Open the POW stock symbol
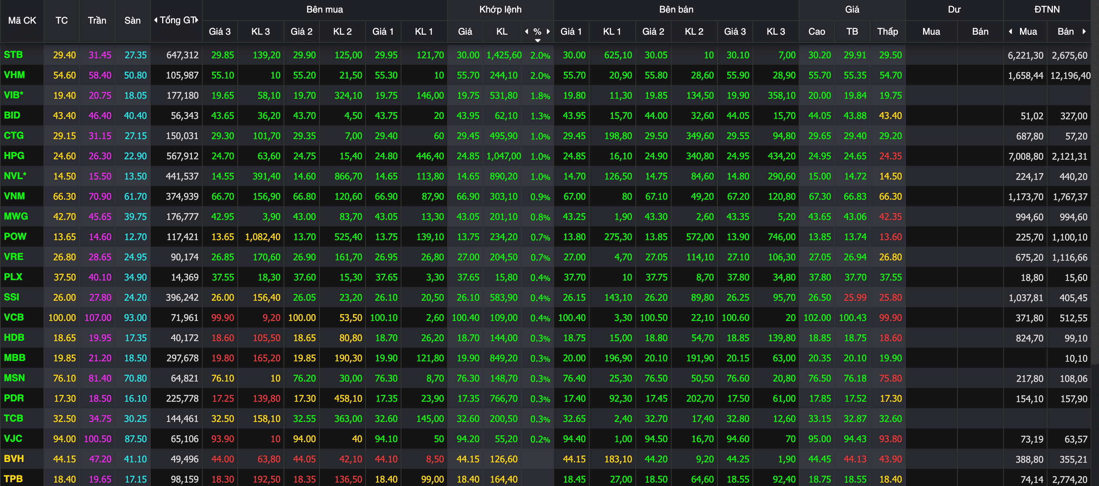The width and height of the screenshot is (1099, 486). [x=15, y=236]
